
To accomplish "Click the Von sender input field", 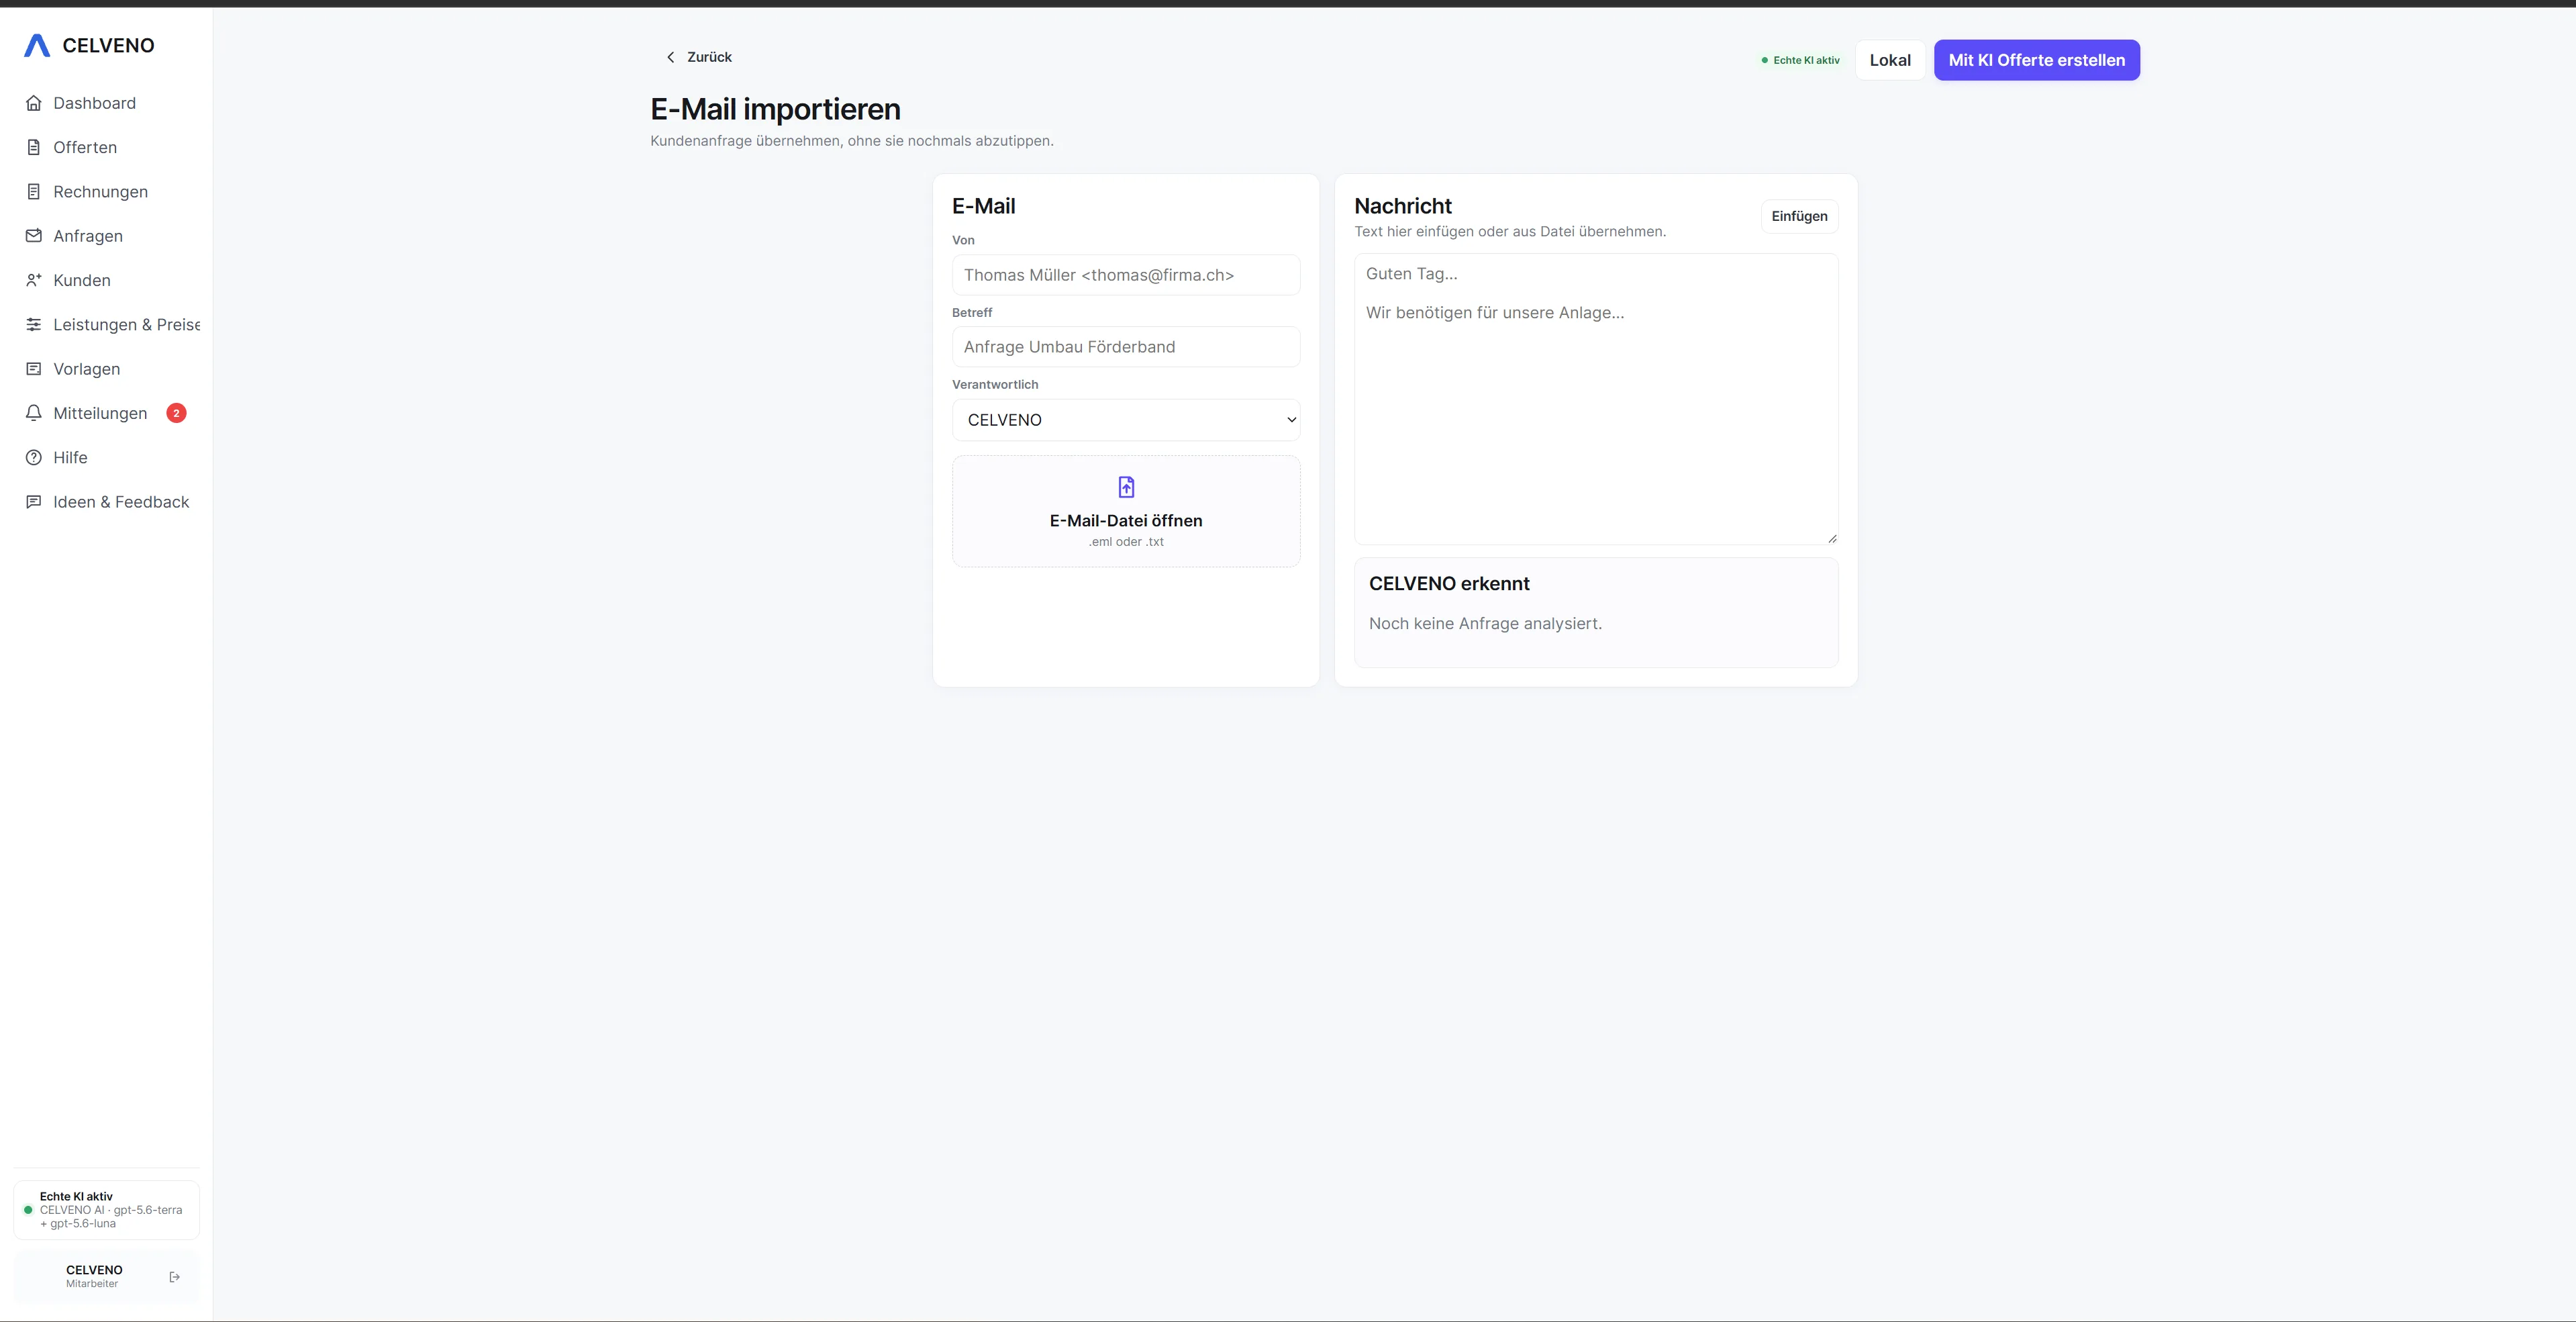I will 1126,275.
